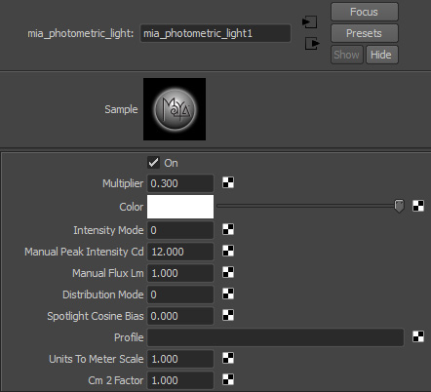Image resolution: width=431 pixels, height=392 pixels.
Task: Click the white Color swatch
Action: tap(180, 207)
